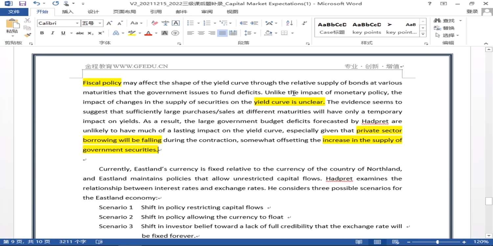Screen dimensions: 493x246
Task: Toggle show paragraph marks button
Action: [304, 23]
